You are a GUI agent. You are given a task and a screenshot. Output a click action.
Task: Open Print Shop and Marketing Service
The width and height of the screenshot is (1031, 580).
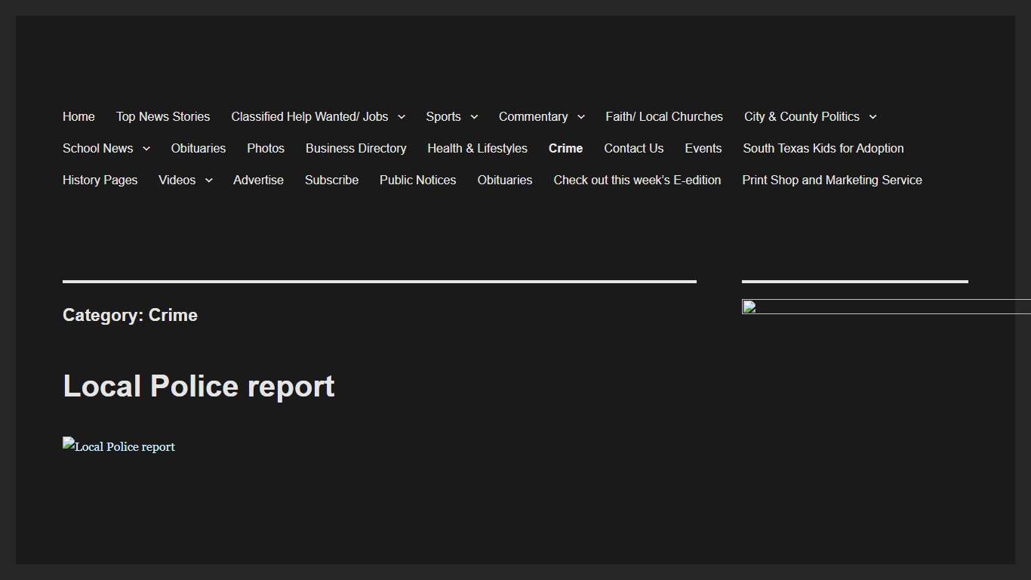tap(832, 180)
